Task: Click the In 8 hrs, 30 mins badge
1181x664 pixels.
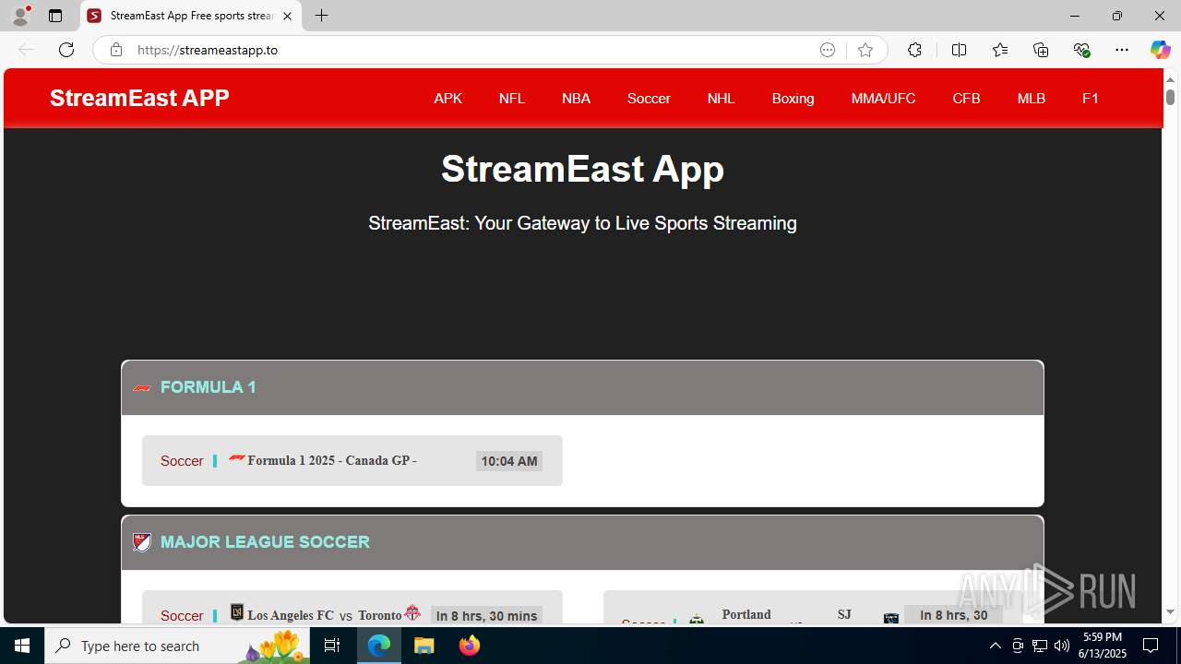Action: click(x=486, y=615)
